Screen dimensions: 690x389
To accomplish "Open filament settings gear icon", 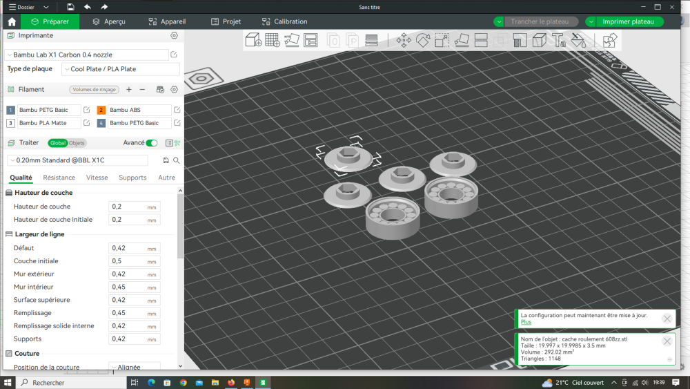I will point(175,89).
